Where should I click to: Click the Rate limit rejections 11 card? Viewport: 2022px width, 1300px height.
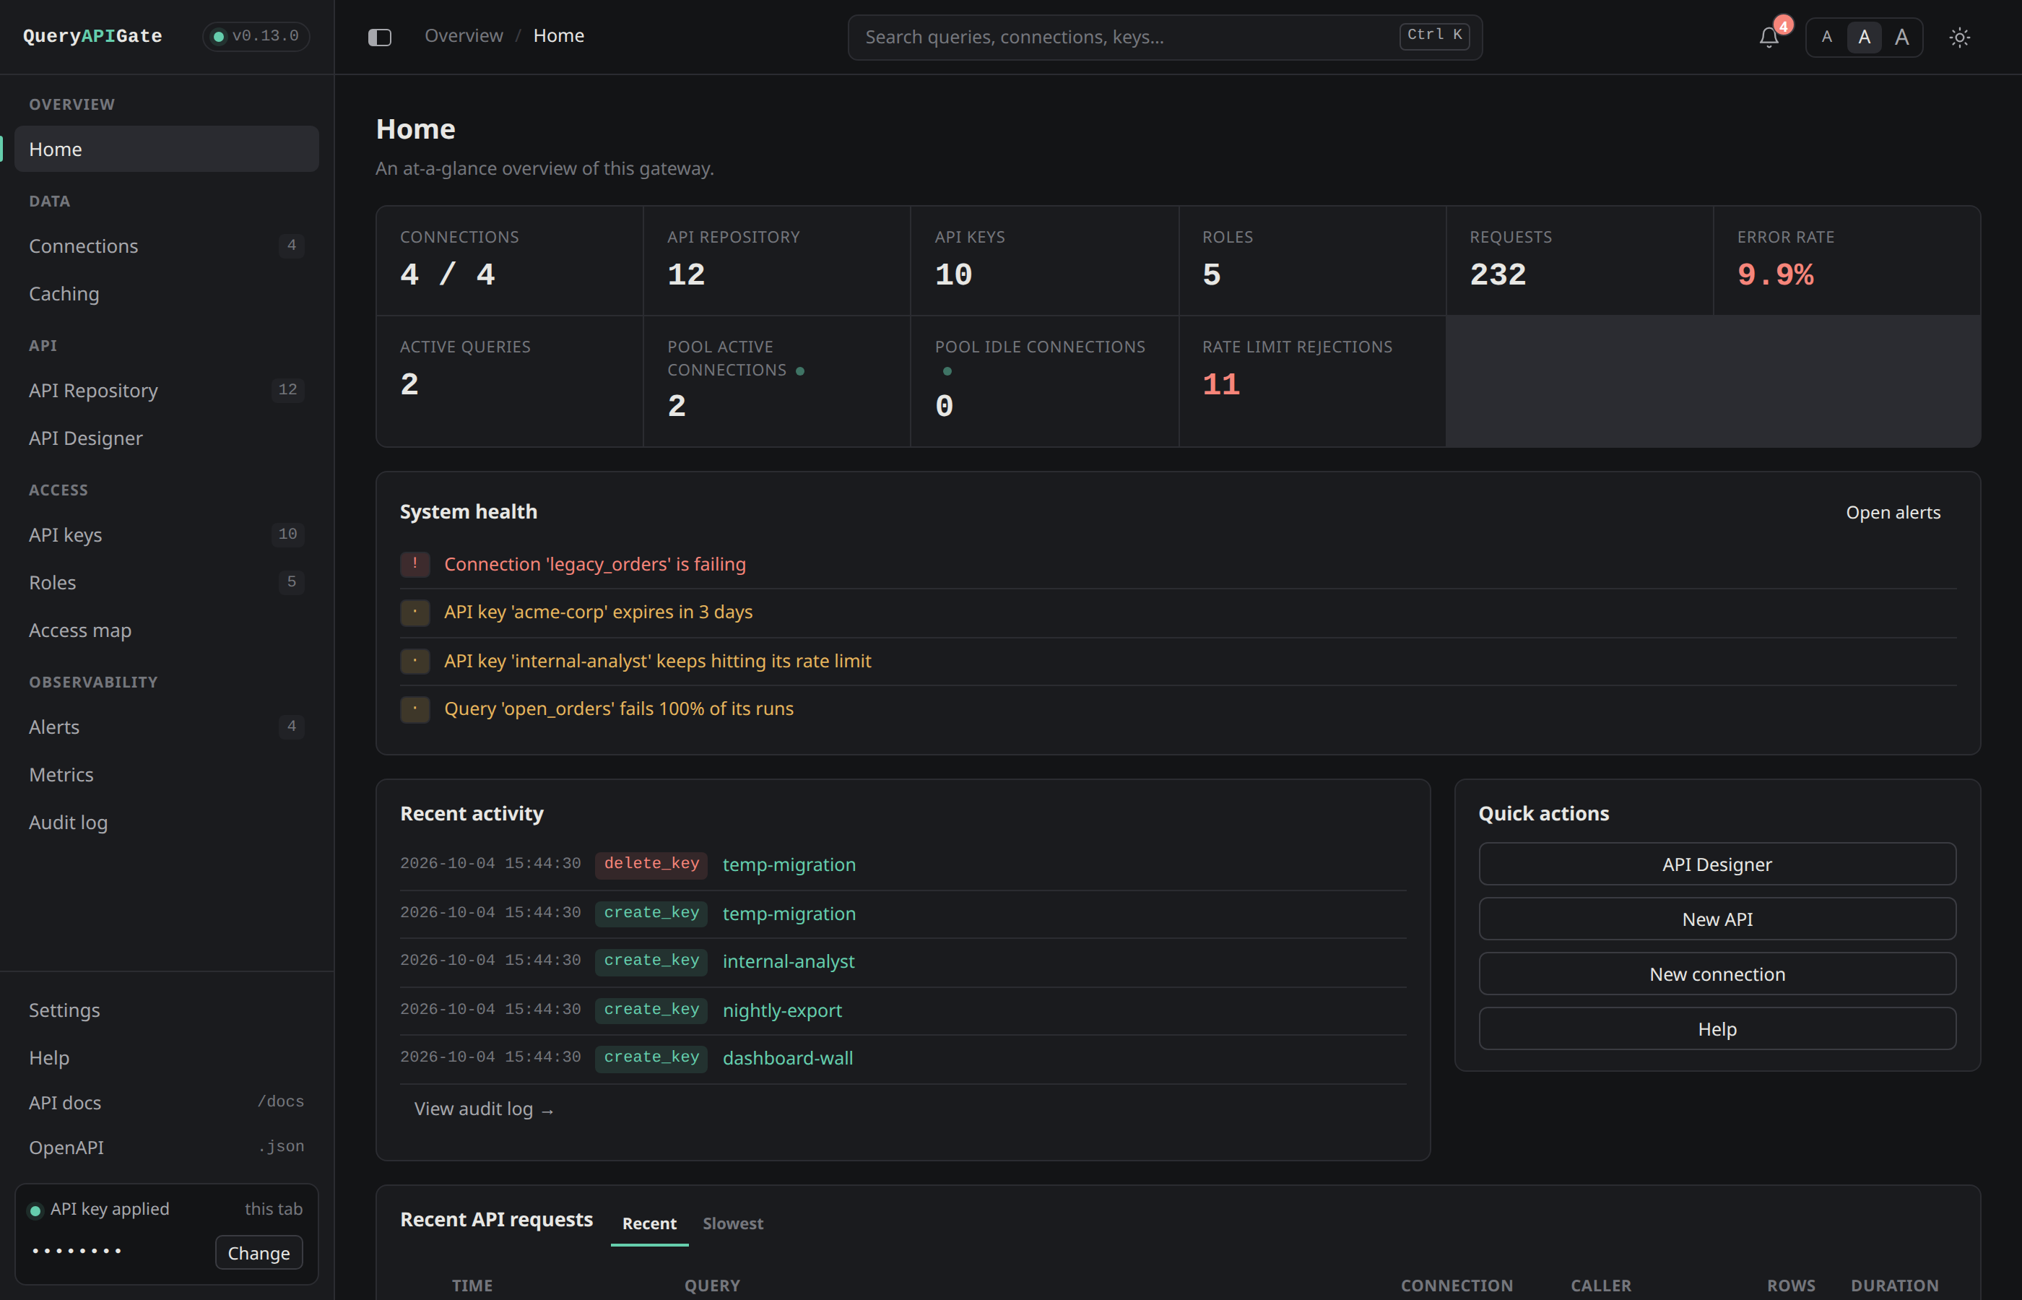point(1312,381)
